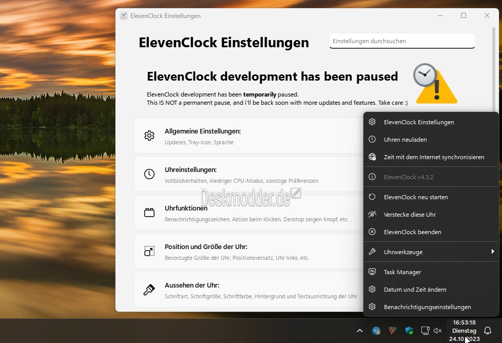This screenshot has height=343, width=502.
Task: Click the ElevenClock app icon in title bar
Action: click(124, 16)
